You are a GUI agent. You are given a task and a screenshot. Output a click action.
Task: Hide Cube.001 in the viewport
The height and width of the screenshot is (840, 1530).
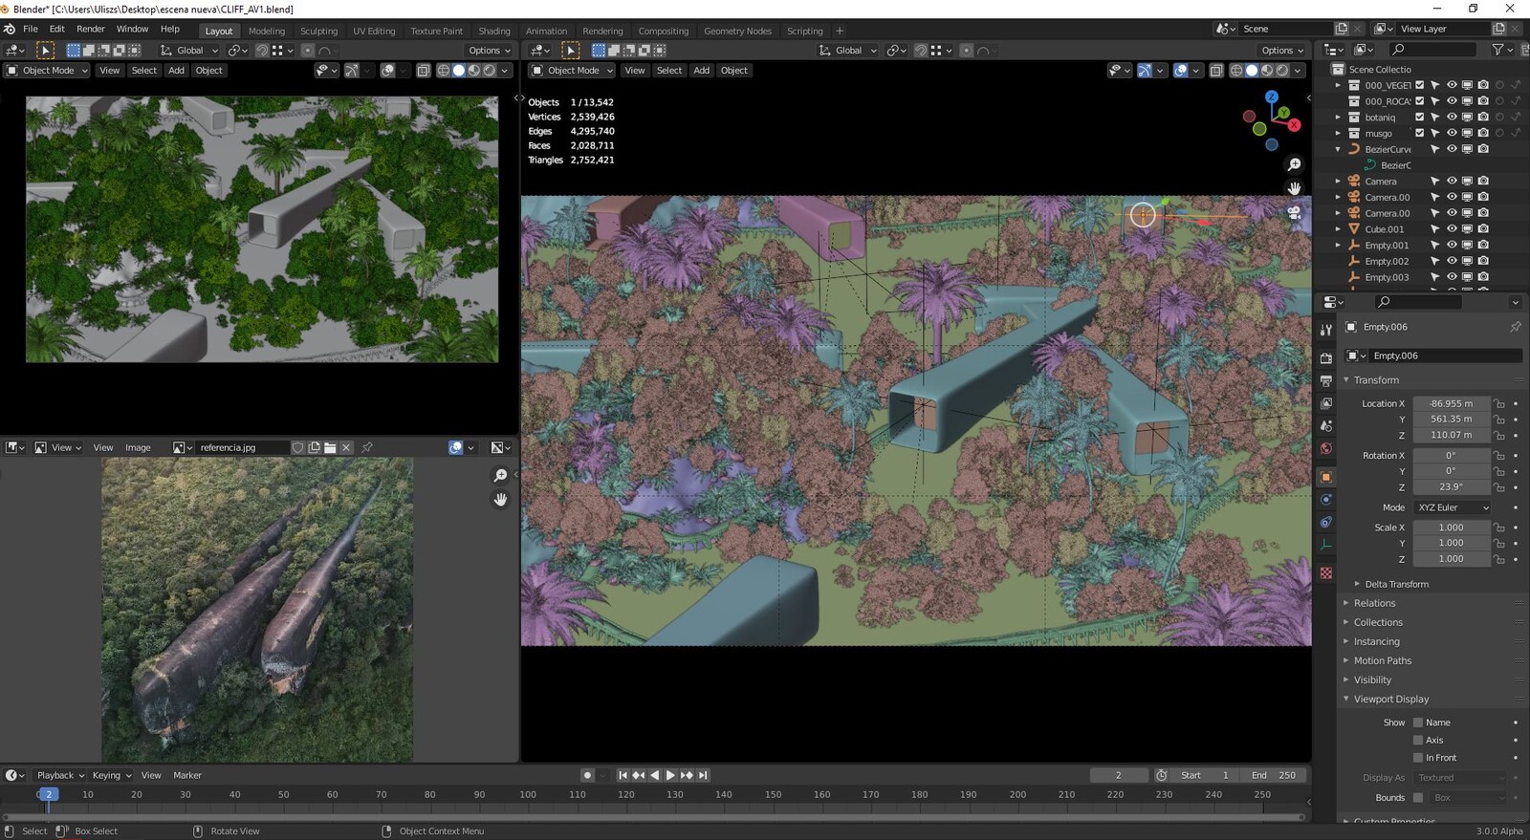pyautogui.click(x=1452, y=229)
